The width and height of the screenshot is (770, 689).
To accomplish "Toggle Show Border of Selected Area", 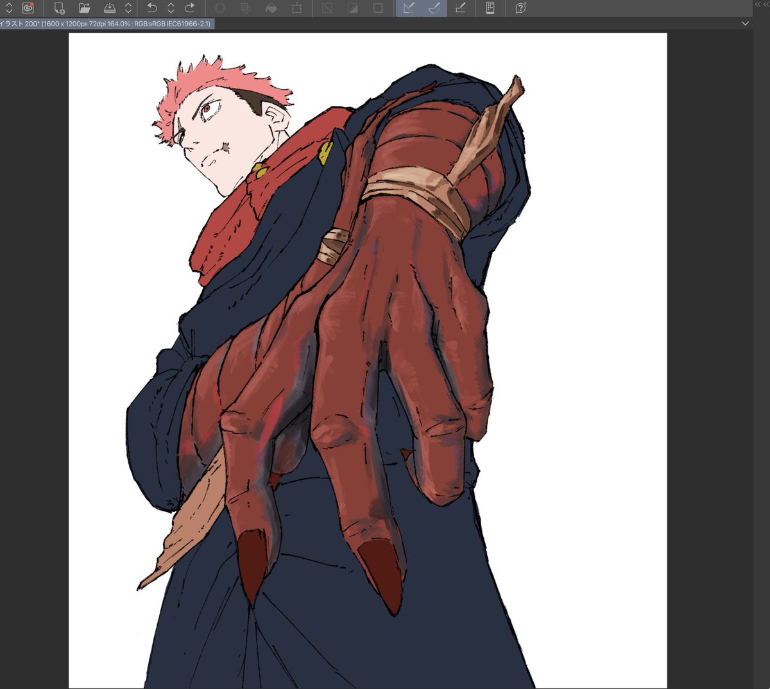I will (x=379, y=8).
